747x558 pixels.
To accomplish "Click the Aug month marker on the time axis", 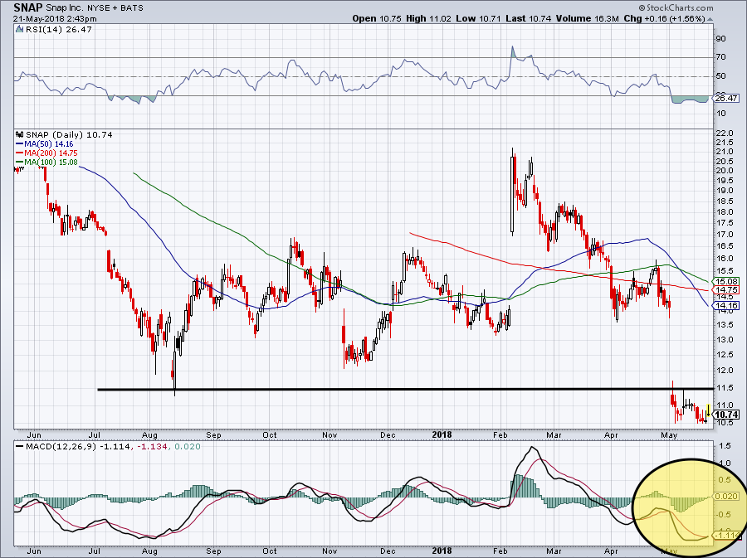I will [150, 433].
